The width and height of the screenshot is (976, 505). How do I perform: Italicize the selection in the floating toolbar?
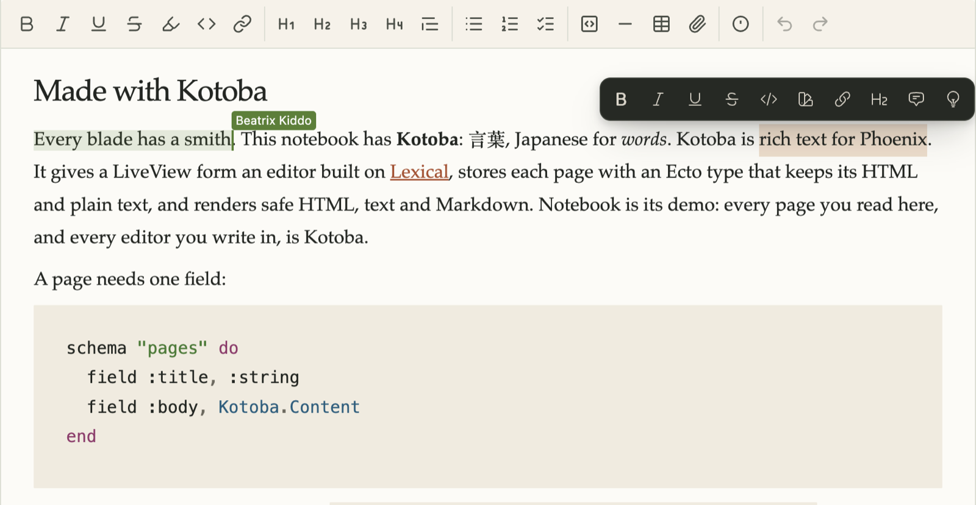coord(658,99)
